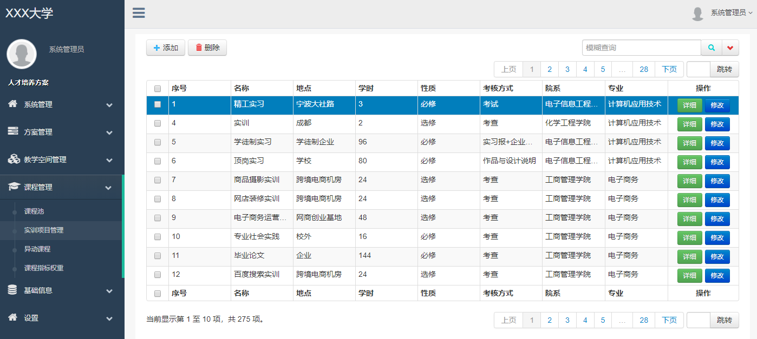Click the 宁波大社路 location cell

[x=324, y=104]
